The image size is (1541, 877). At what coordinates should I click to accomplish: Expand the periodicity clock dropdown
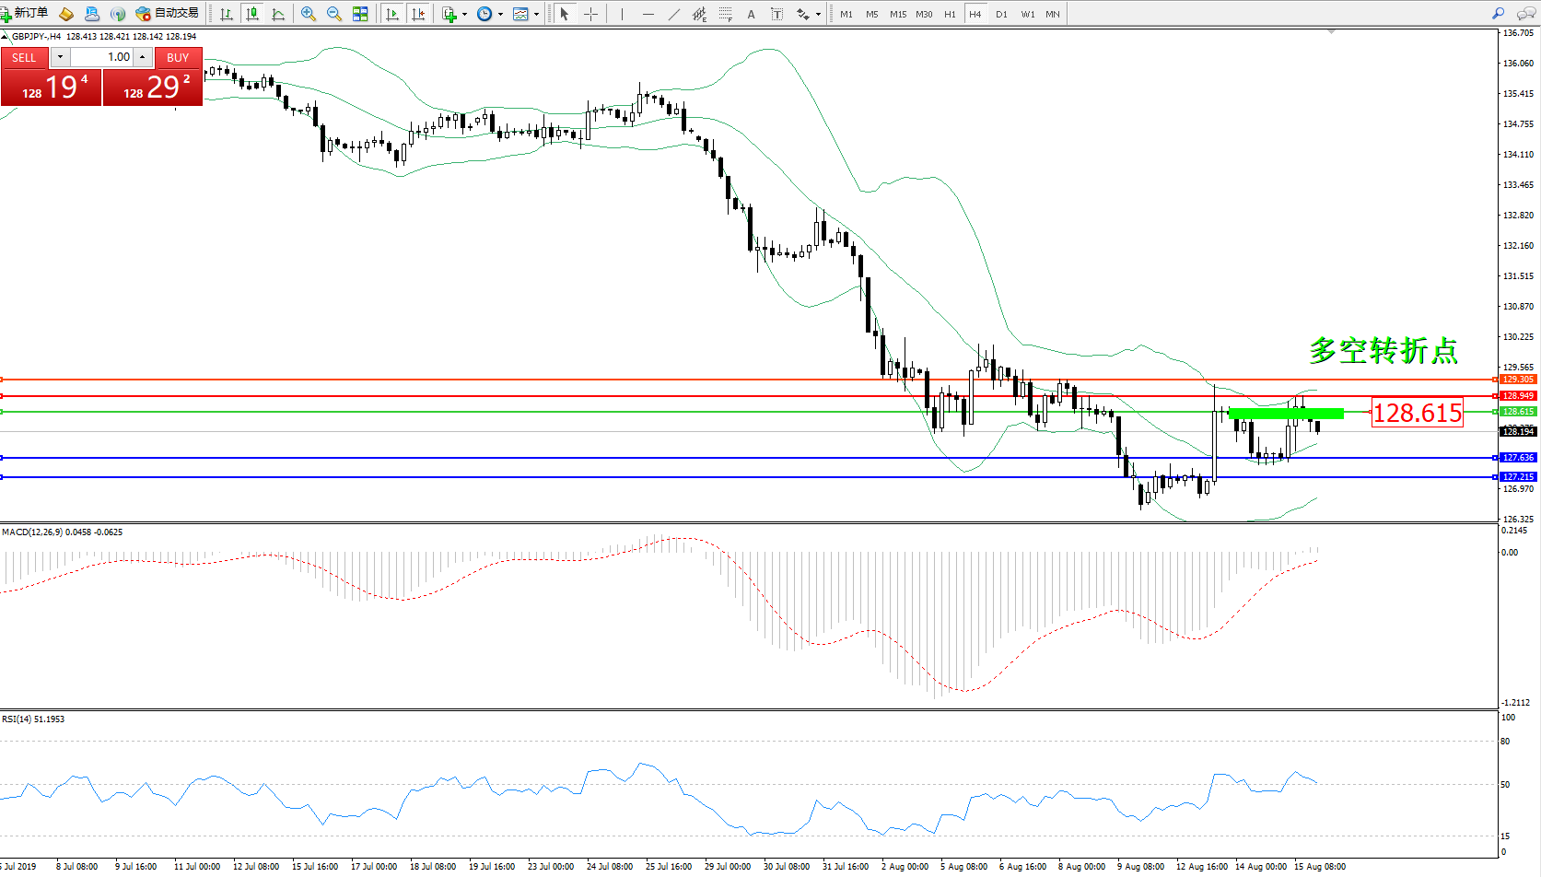(x=500, y=15)
